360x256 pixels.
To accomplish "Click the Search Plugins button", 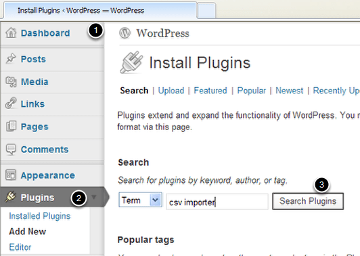I will [x=308, y=201].
